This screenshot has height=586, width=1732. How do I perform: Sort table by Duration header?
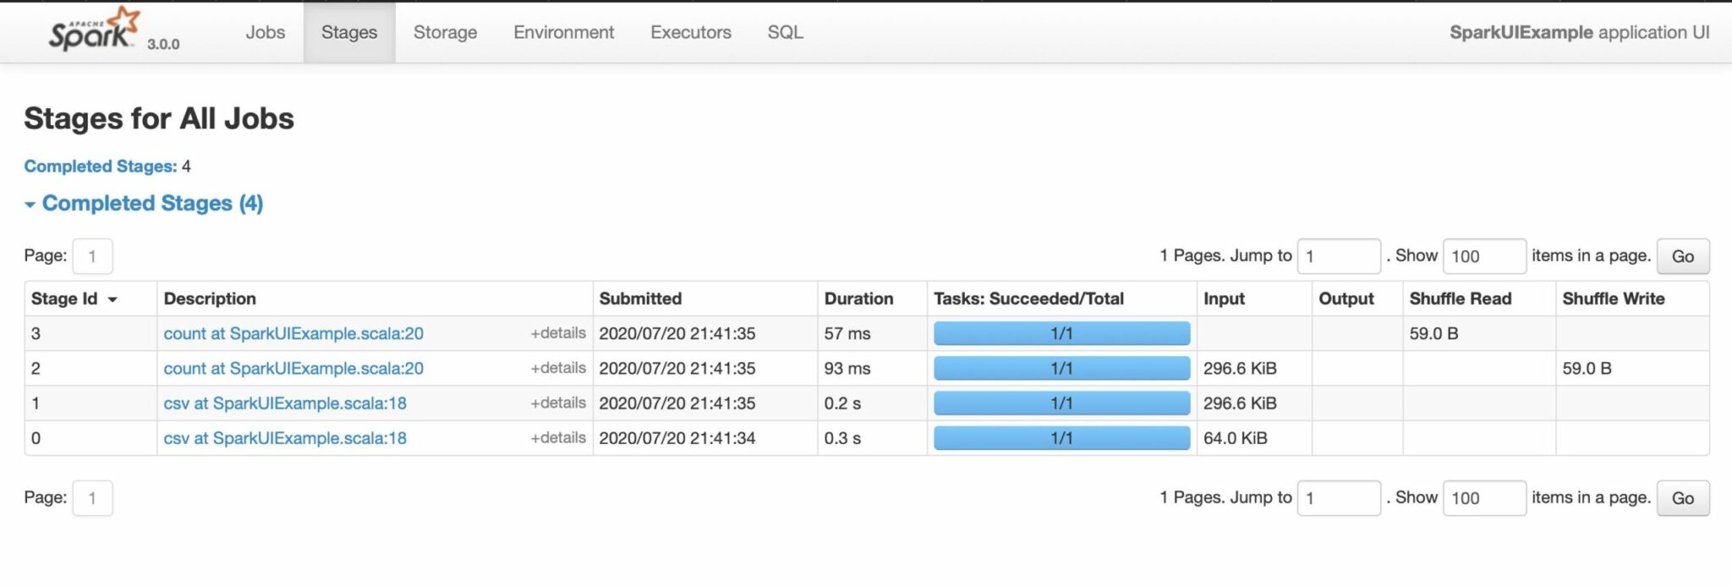pos(858,299)
